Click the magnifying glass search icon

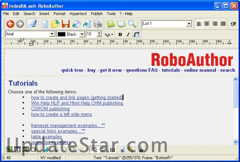[x=132, y=24]
